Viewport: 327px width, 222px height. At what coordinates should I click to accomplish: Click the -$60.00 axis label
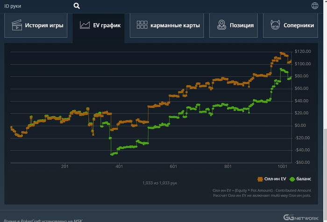click(x=302, y=162)
